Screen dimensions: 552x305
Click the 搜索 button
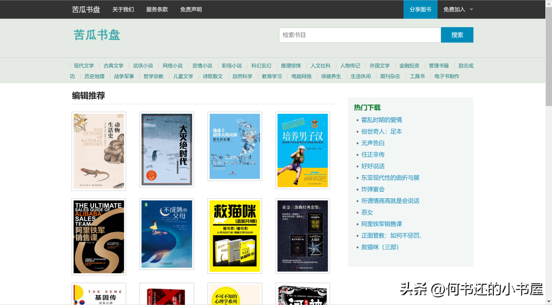click(457, 35)
